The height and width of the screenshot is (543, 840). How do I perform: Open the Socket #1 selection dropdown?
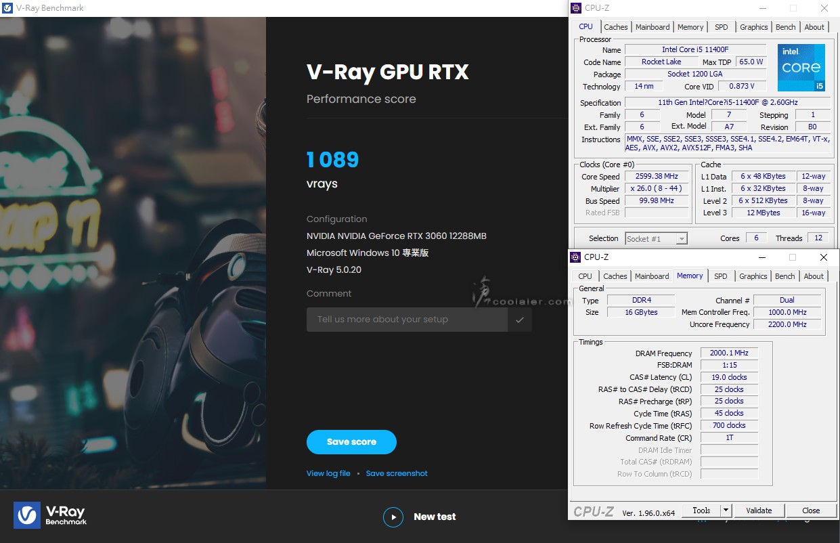[x=656, y=239]
